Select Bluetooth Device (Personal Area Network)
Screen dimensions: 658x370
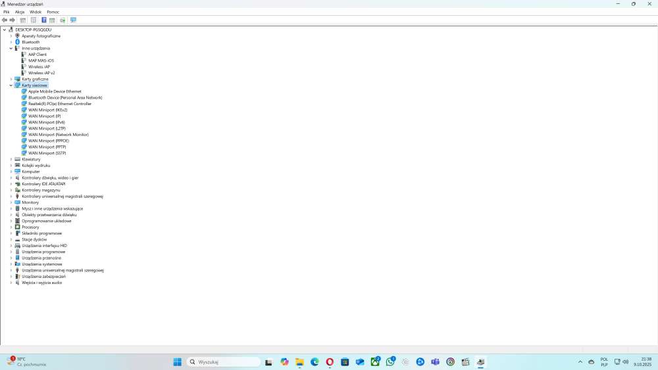coord(65,98)
